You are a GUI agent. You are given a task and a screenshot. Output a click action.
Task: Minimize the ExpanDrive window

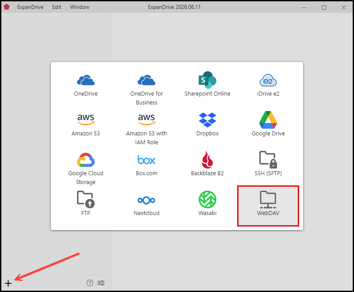(x=304, y=8)
